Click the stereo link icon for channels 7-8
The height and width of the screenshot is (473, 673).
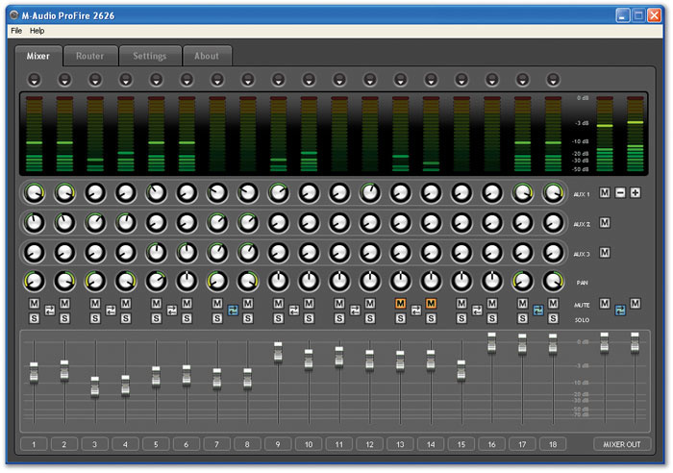232,310
